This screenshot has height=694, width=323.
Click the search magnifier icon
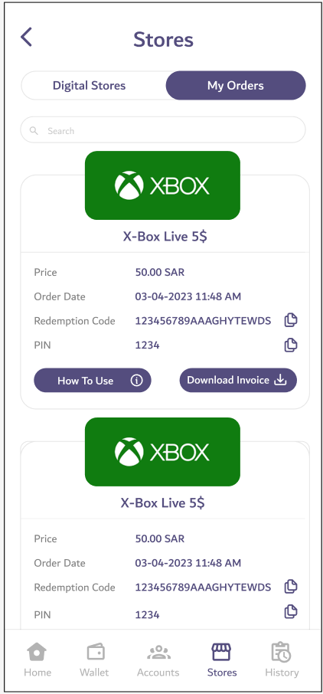pos(34,130)
